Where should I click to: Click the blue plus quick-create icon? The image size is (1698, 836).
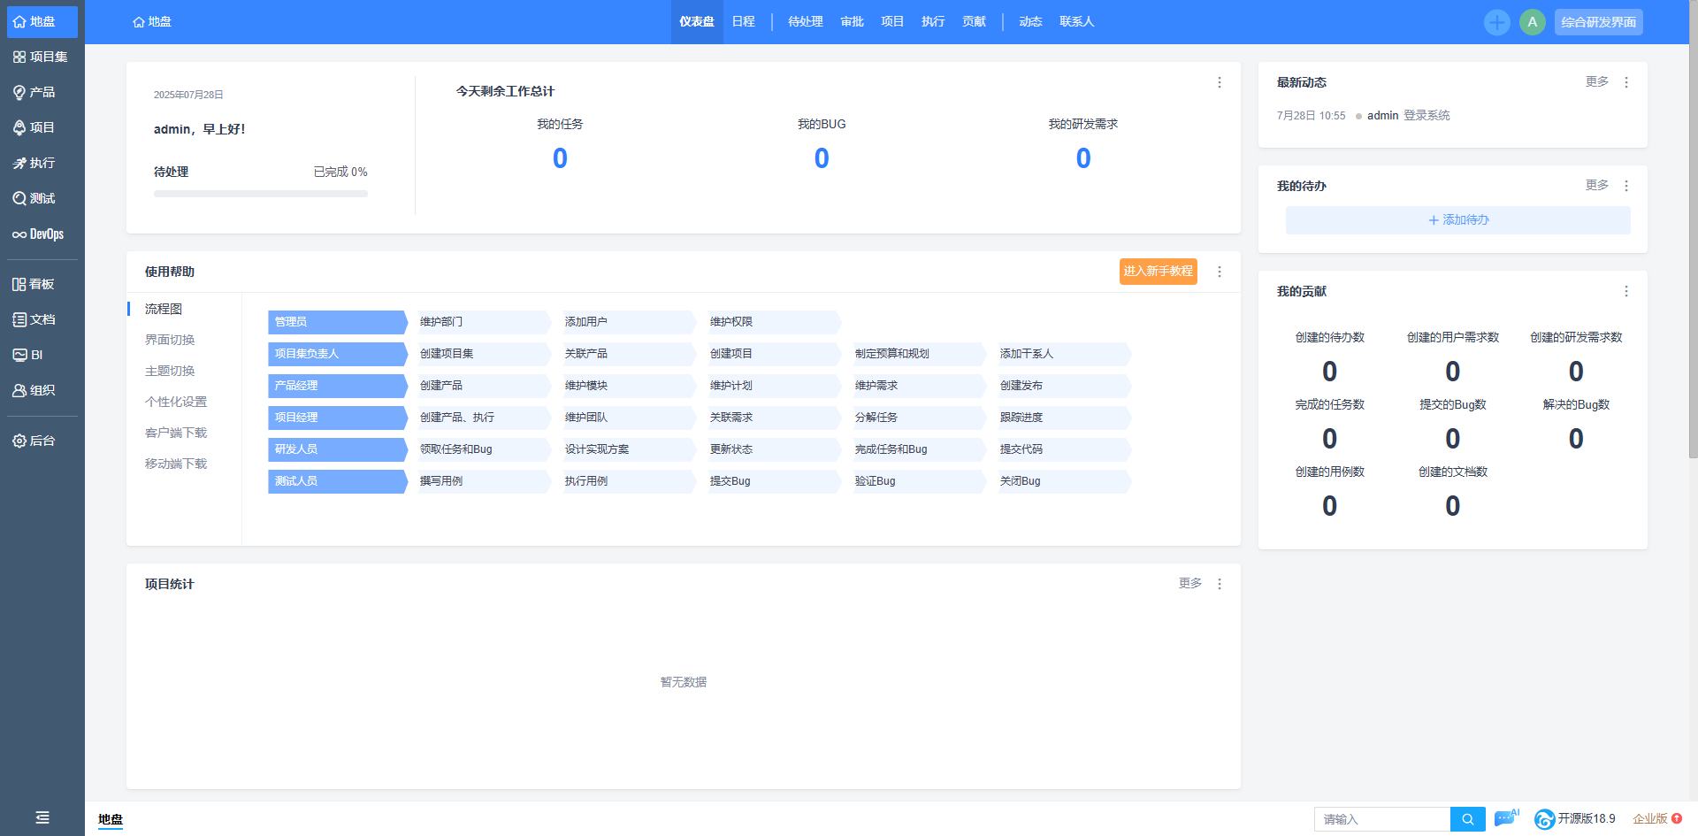click(1496, 22)
